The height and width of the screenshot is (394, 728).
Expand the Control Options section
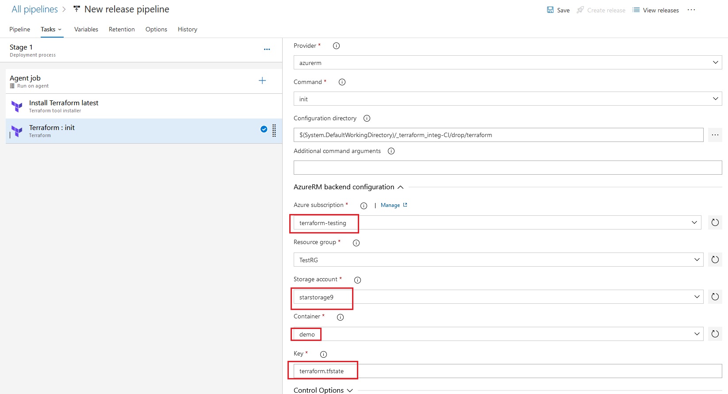tap(323, 390)
